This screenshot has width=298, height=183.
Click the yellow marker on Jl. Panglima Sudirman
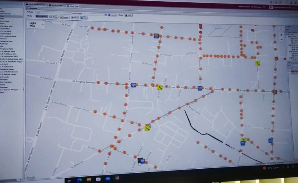(160, 87)
